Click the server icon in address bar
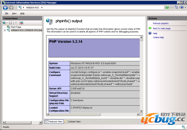 point(20,7)
